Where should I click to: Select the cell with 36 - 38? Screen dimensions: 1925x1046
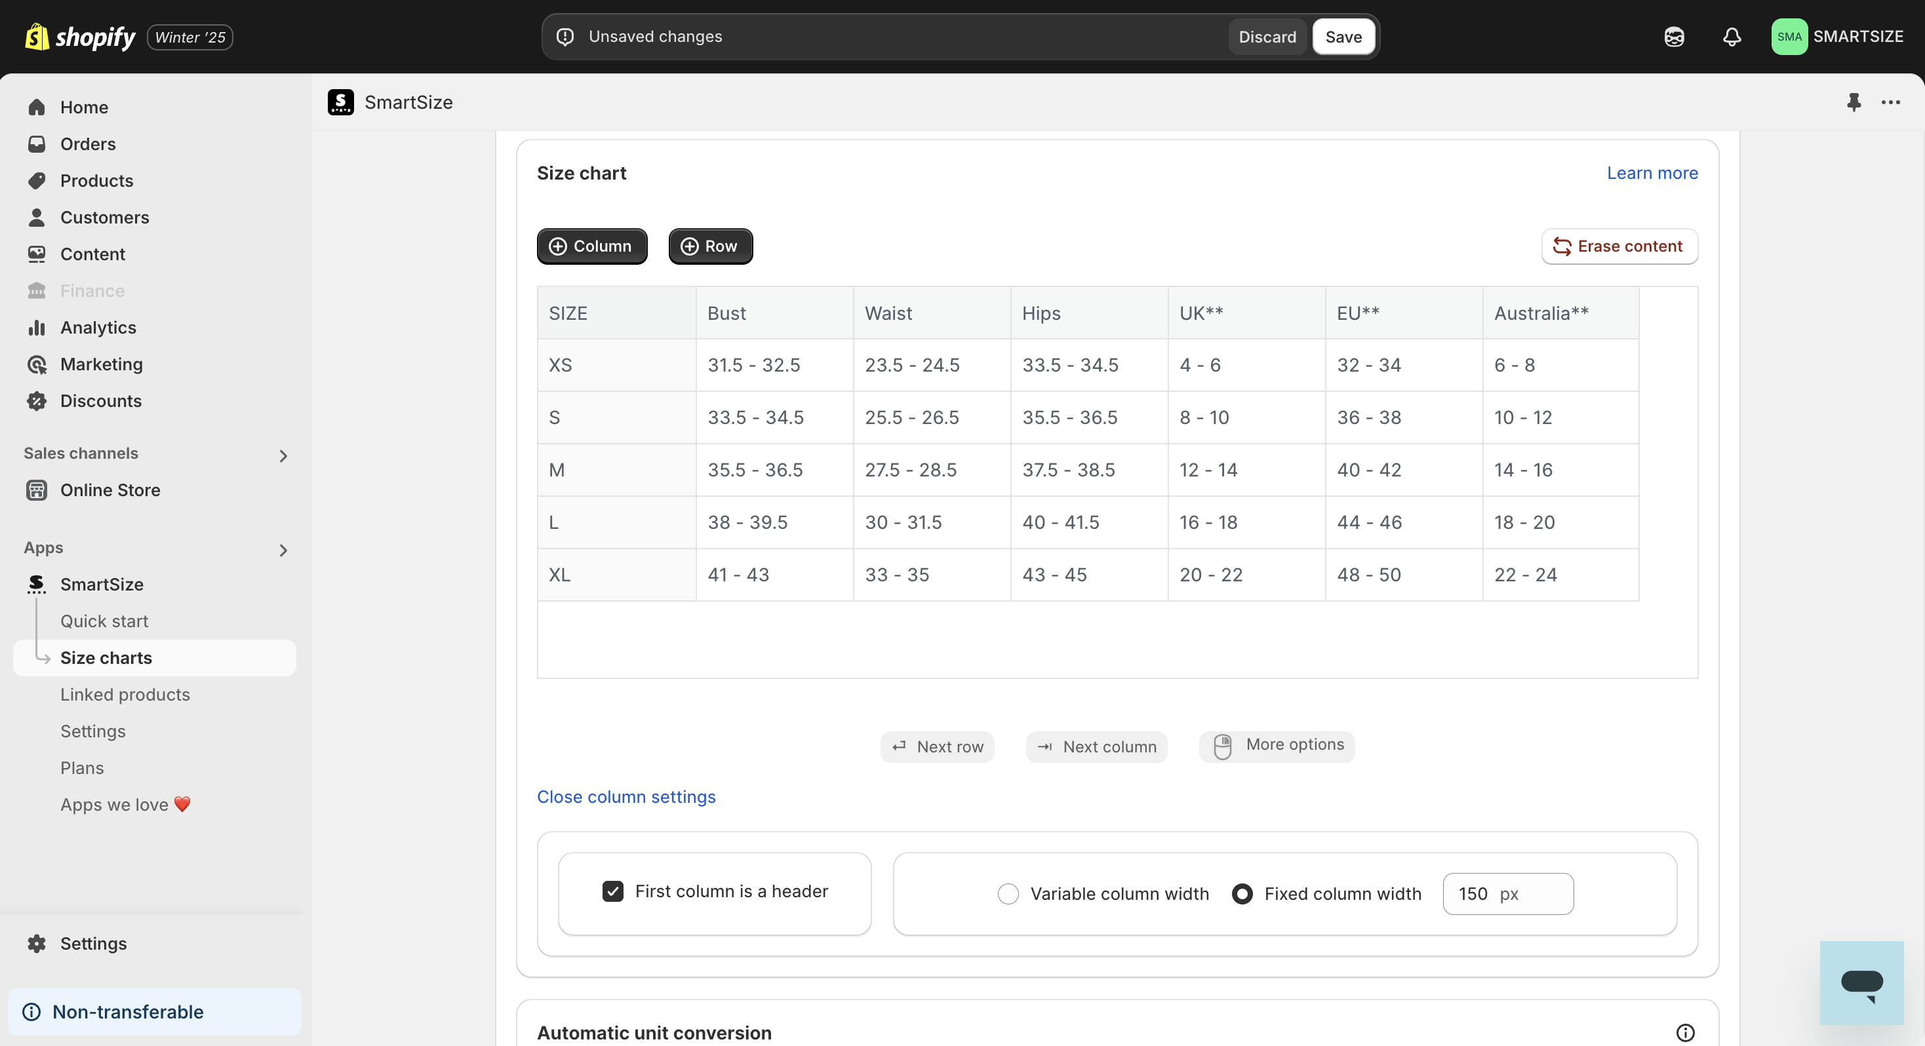(1404, 417)
